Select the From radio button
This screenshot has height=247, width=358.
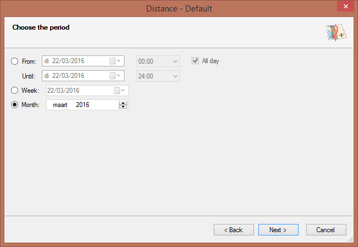[x=14, y=61]
